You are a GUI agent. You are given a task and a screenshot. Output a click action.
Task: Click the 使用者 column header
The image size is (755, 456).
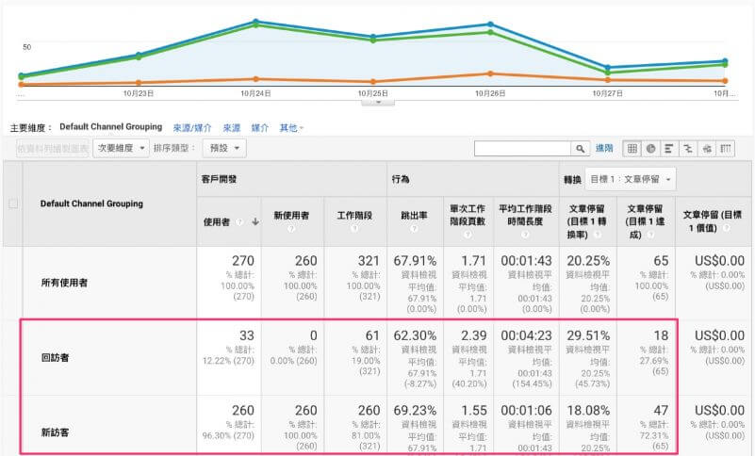pyautogui.click(x=216, y=222)
